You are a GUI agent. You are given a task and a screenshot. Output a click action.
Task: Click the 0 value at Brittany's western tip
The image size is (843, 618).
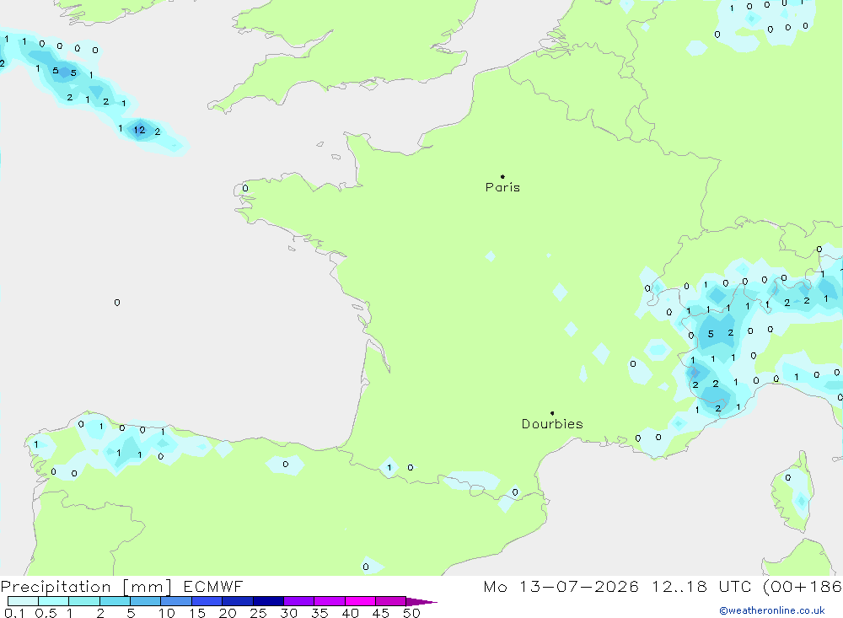245,188
